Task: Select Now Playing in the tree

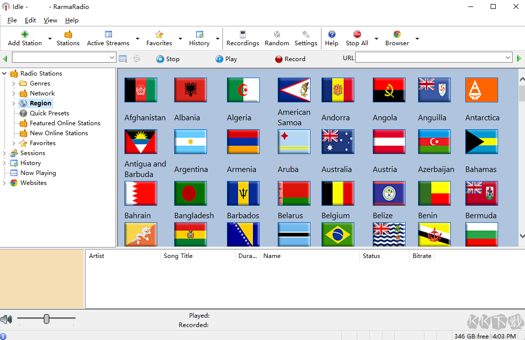Action: point(38,173)
